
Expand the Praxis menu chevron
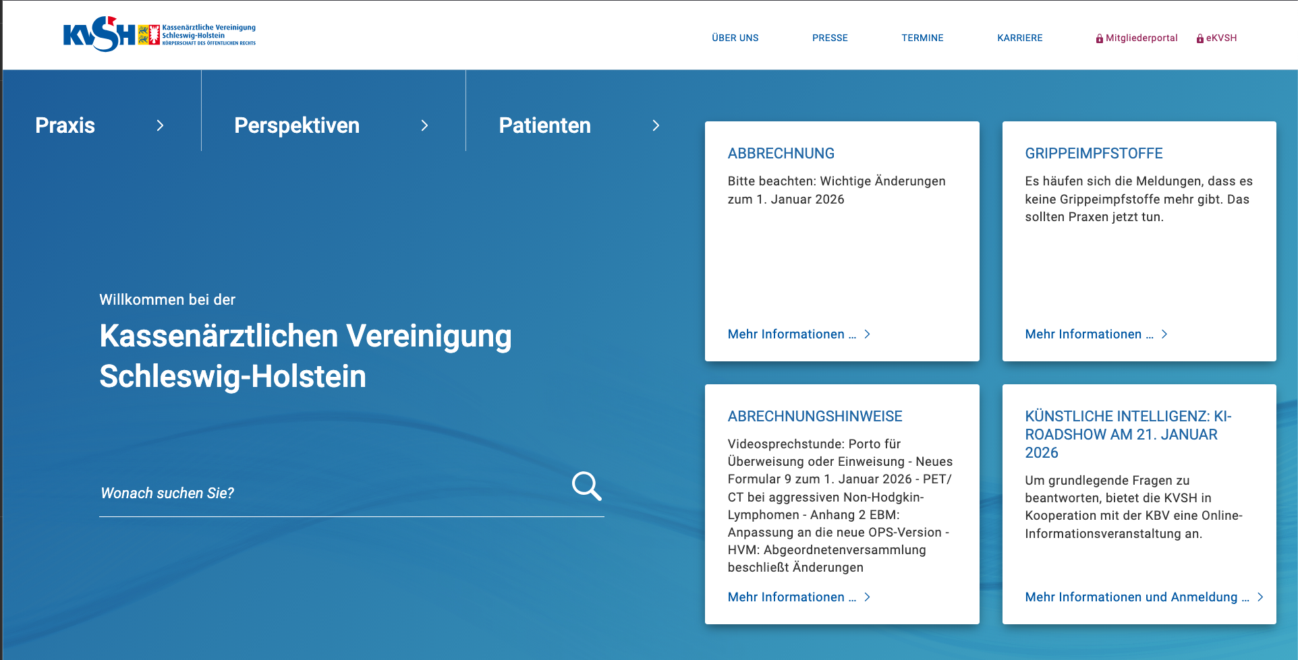160,125
